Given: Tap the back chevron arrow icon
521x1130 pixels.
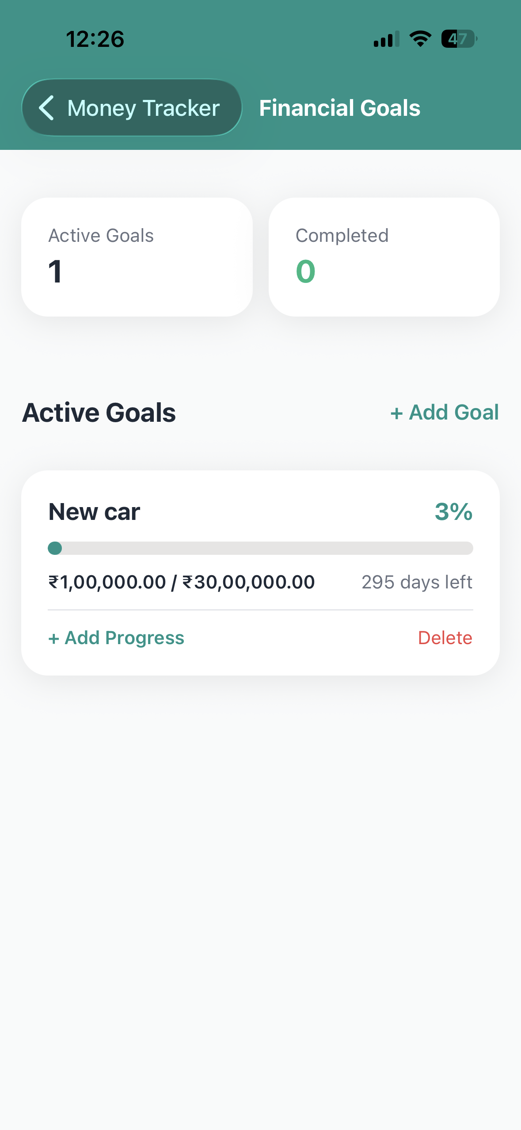Looking at the screenshot, I should click(x=46, y=107).
